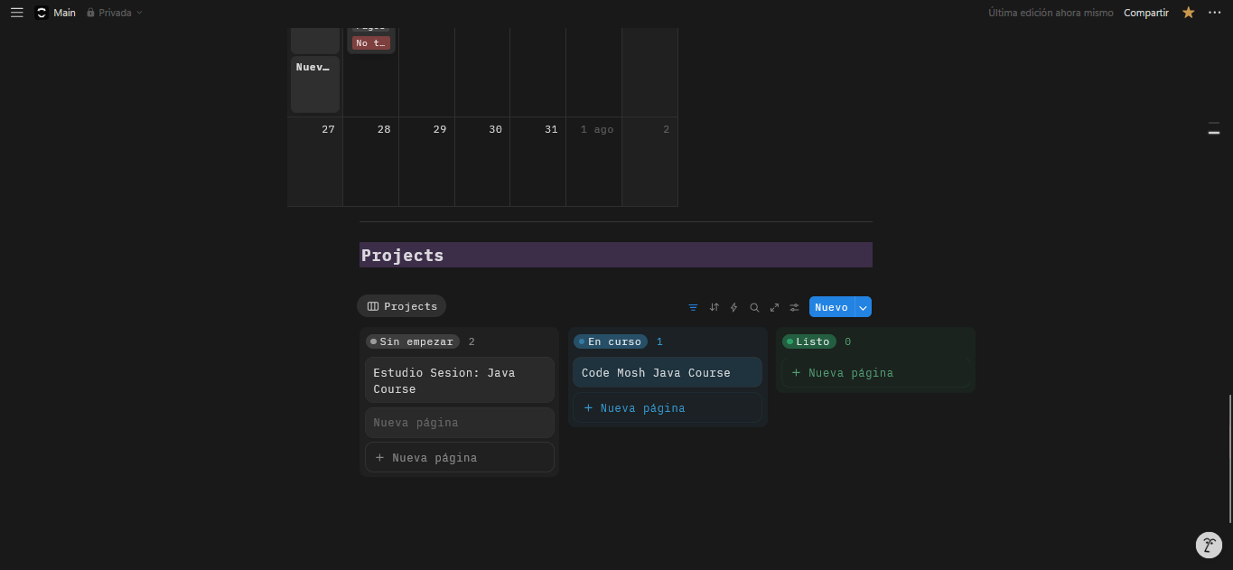Open the automations lightning bolt icon
Viewport: 1233px width, 570px height.
click(x=733, y=307)
